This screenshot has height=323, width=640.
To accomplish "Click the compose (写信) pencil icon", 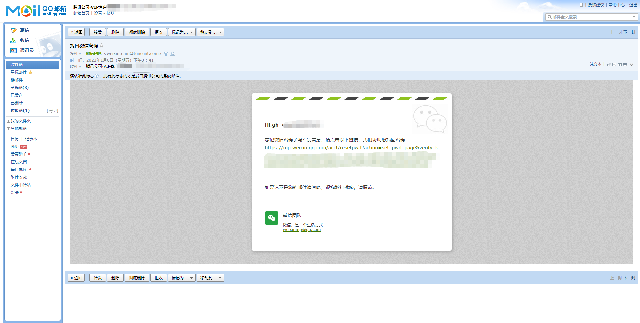I will coord(14,30).
